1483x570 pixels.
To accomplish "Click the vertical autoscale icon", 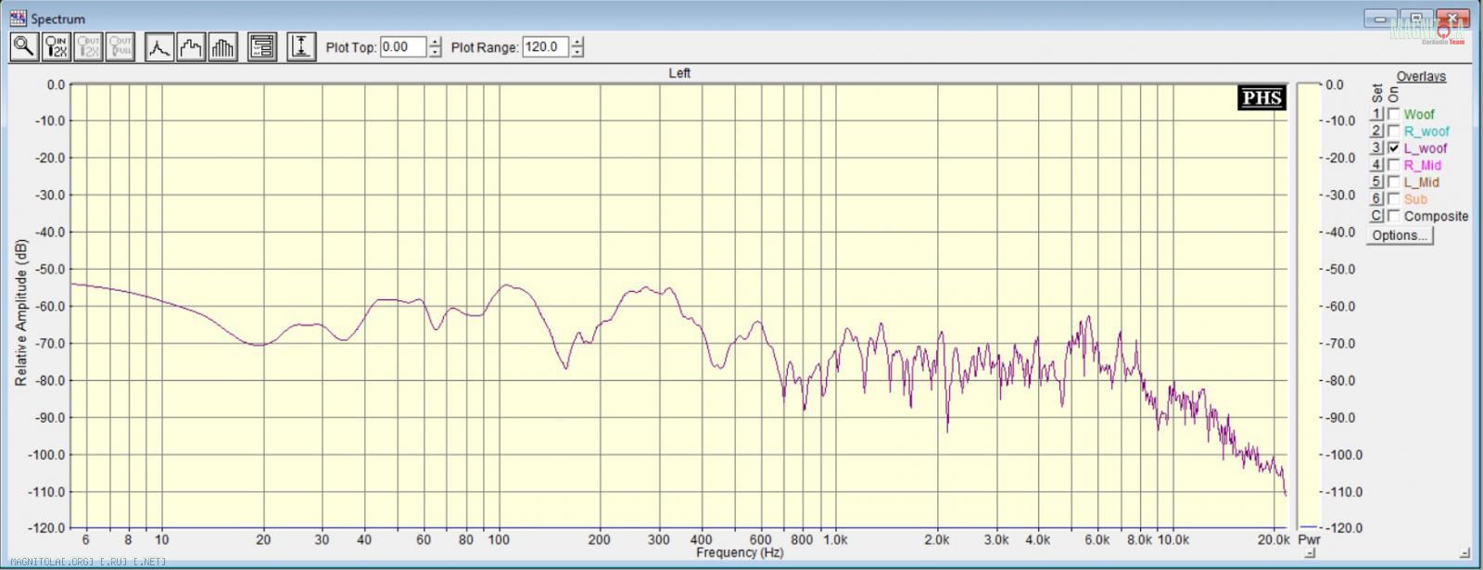I will click(x=301, y=46).
